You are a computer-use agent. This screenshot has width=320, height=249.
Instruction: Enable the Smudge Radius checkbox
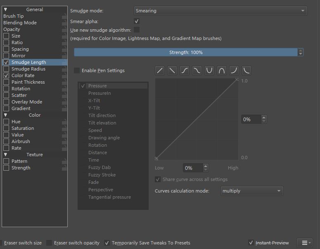6,69
